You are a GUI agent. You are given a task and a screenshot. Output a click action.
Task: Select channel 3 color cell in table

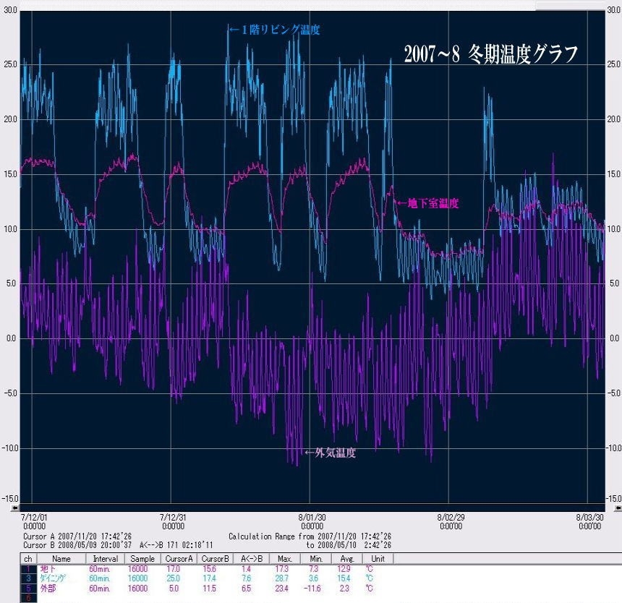click(x=27, y=579)
